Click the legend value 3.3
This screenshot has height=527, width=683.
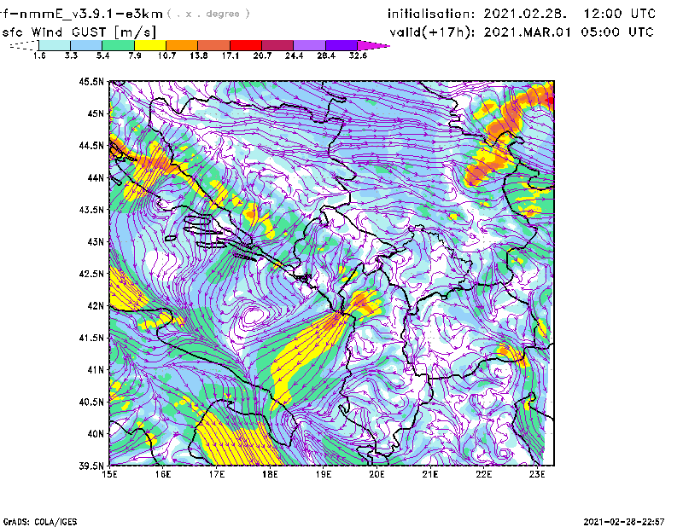(x=71, y=55)
